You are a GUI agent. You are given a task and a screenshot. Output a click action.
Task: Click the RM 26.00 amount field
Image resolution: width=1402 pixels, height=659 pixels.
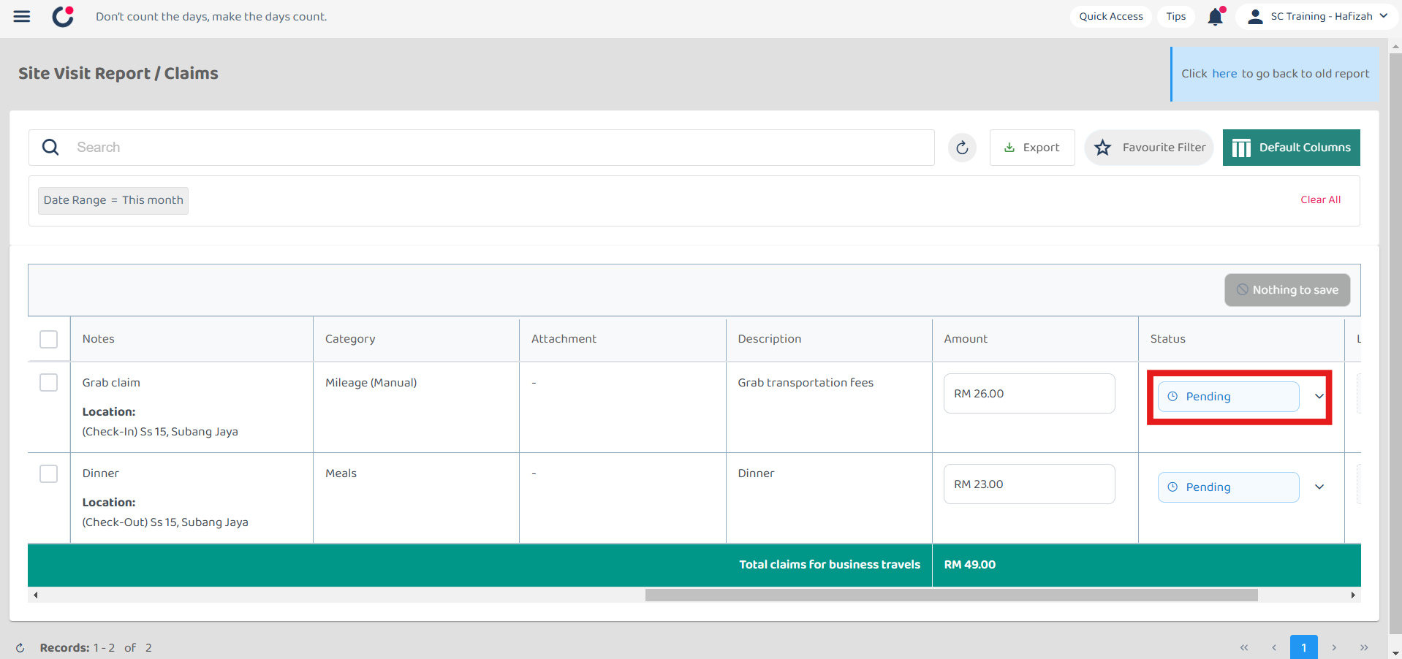point(1029,394)
